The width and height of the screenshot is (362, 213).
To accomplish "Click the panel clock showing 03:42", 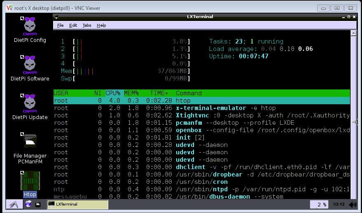I will [339, 204].
